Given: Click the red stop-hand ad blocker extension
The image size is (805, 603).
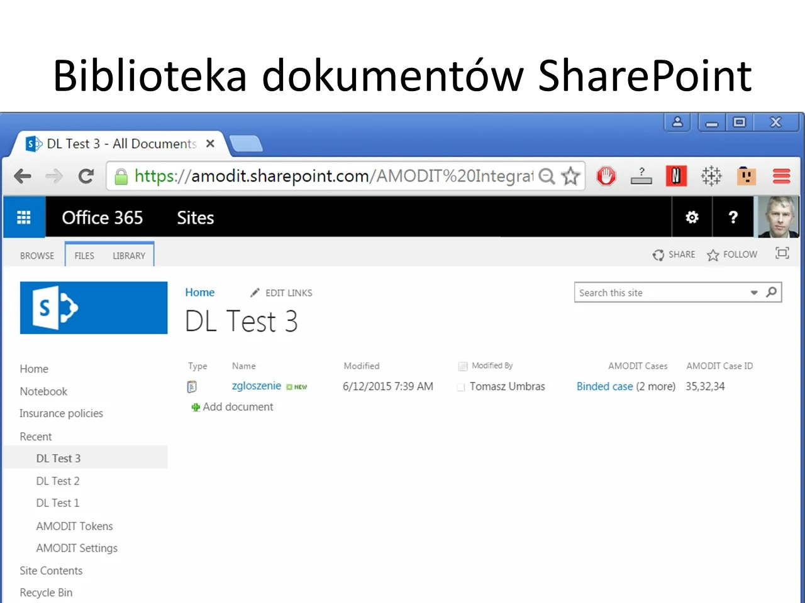Looking at the screenshot, I should tap(606, 177).
